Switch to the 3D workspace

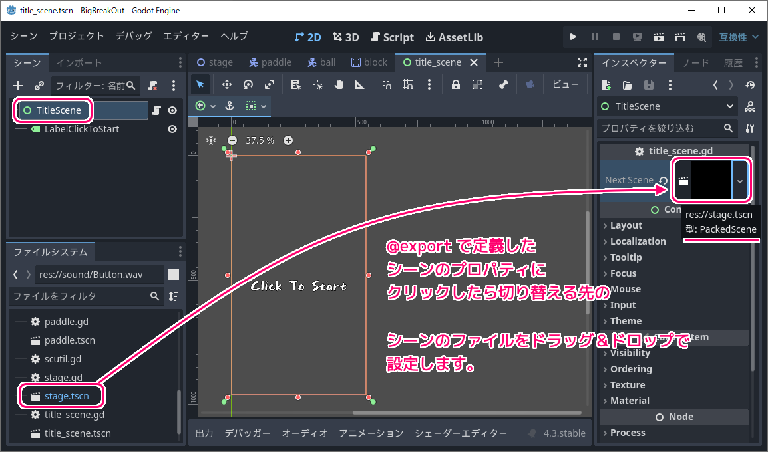pyautogui.click(x=346, y=37)
